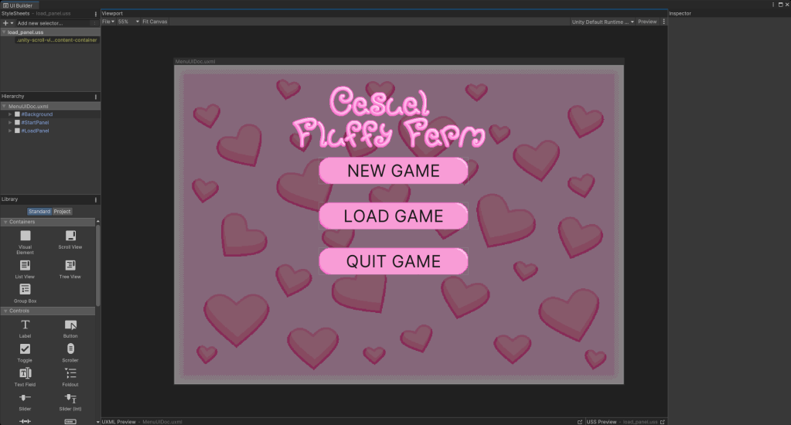
Task: Open Library pane options menu (three dots)
Action: pos(96,199)
